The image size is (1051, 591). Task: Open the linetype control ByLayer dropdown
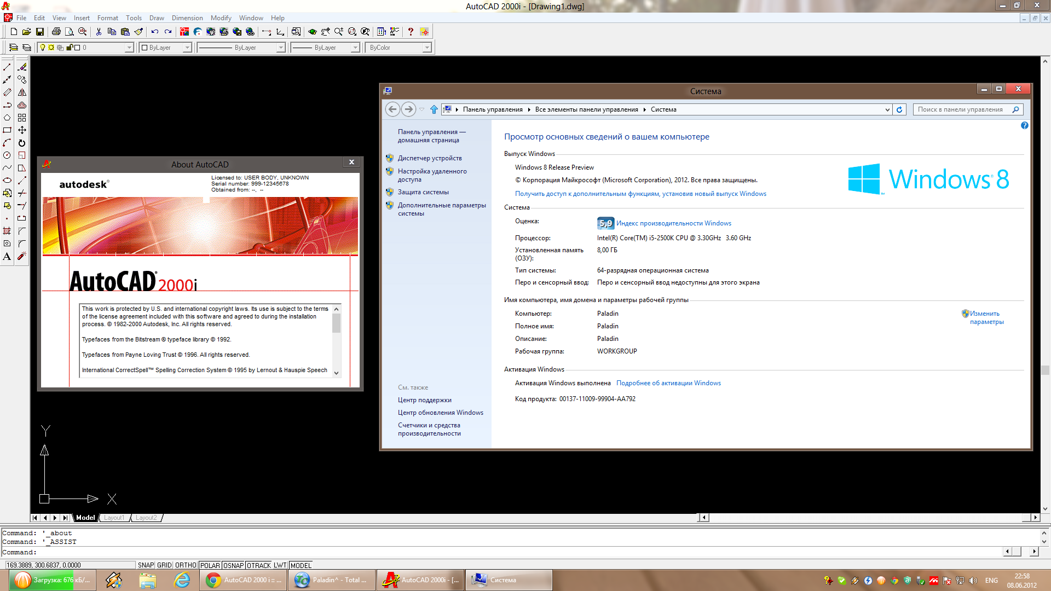(x=281, y=48)
